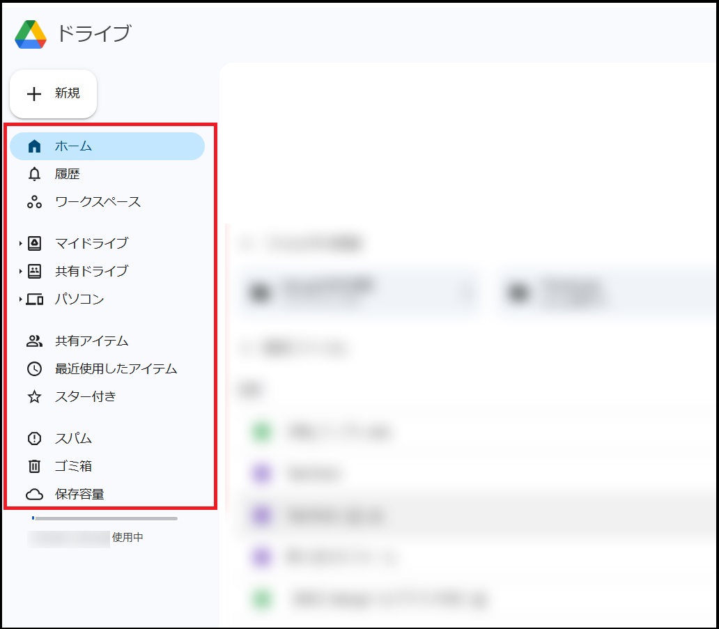Image resolution: width=719 pixels, height=629 pixels.
Task: Select the パソコン devices icon
Action: point(34,300)
